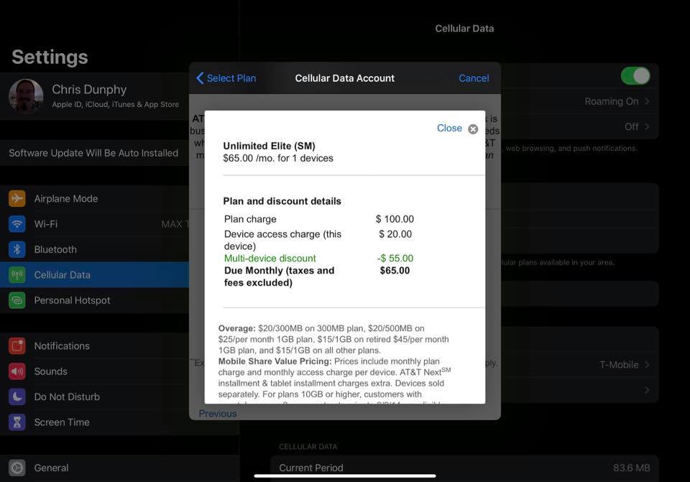Tap the Sounds speaker icon

[x=17, y=371]
